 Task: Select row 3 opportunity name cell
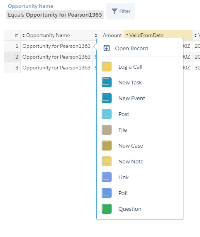(x=56, y=67)
